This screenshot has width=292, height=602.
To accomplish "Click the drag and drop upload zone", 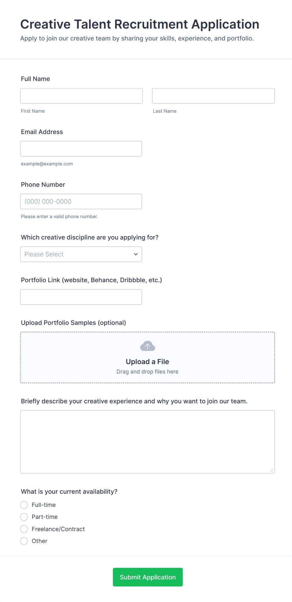I will [x=147, y=357].
